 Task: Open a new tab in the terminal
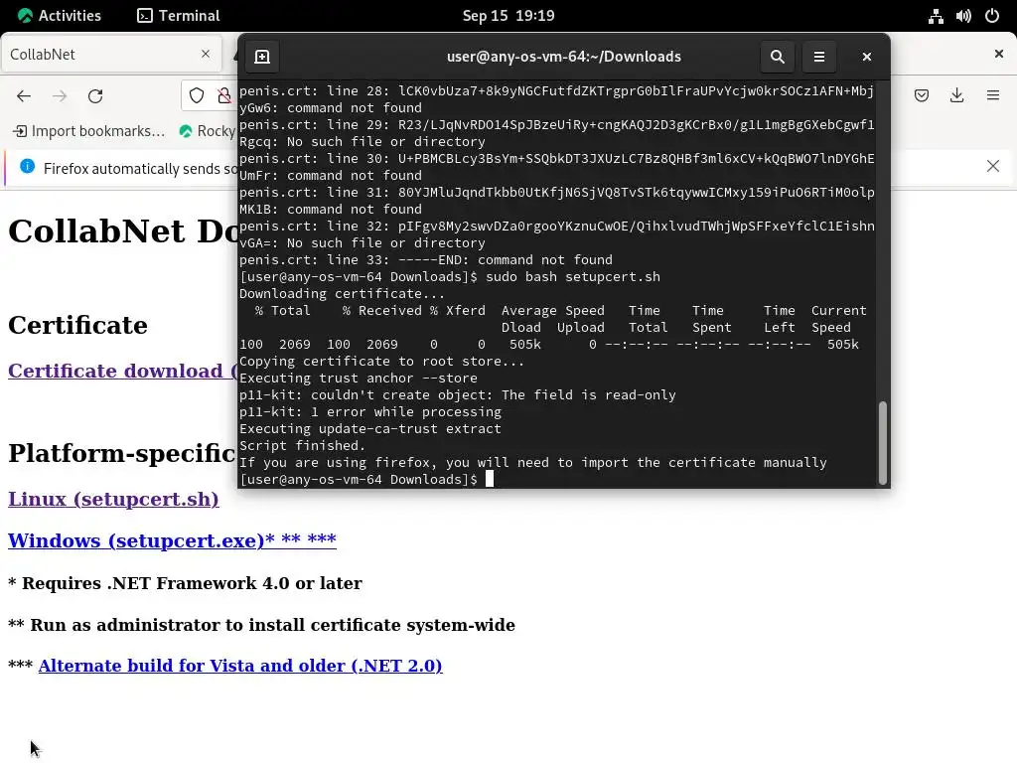(262, 57)
